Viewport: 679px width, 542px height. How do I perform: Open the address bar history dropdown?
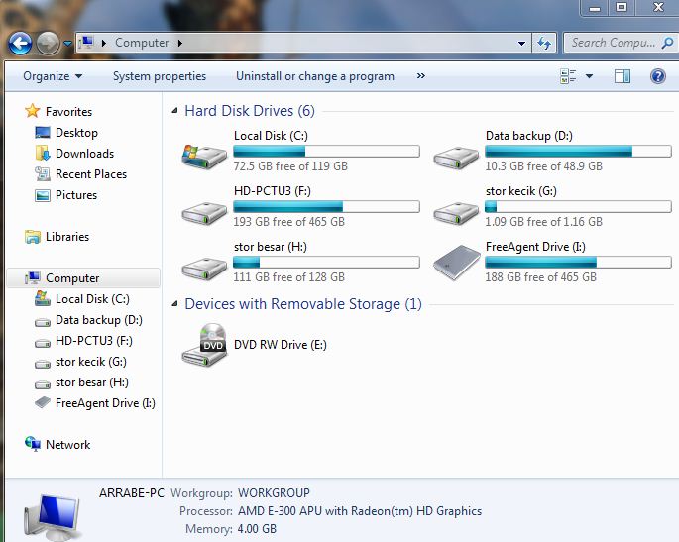521,43
